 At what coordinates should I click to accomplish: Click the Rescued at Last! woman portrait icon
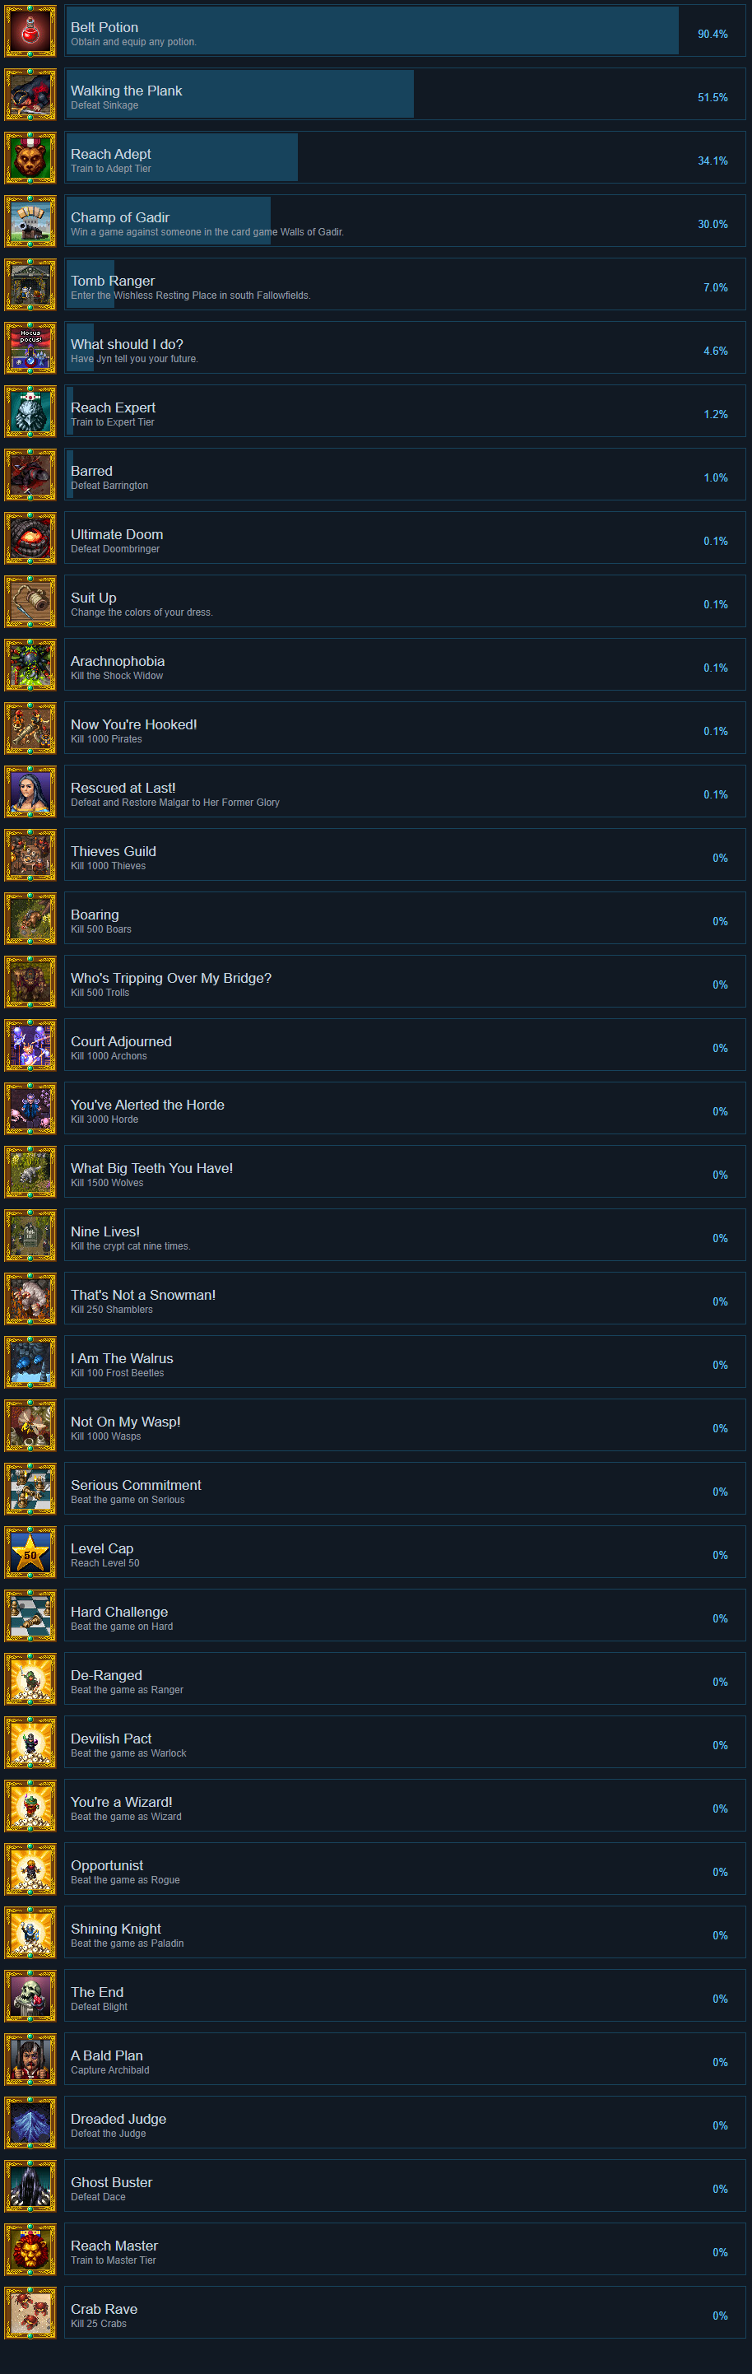(x=30, y=792)
